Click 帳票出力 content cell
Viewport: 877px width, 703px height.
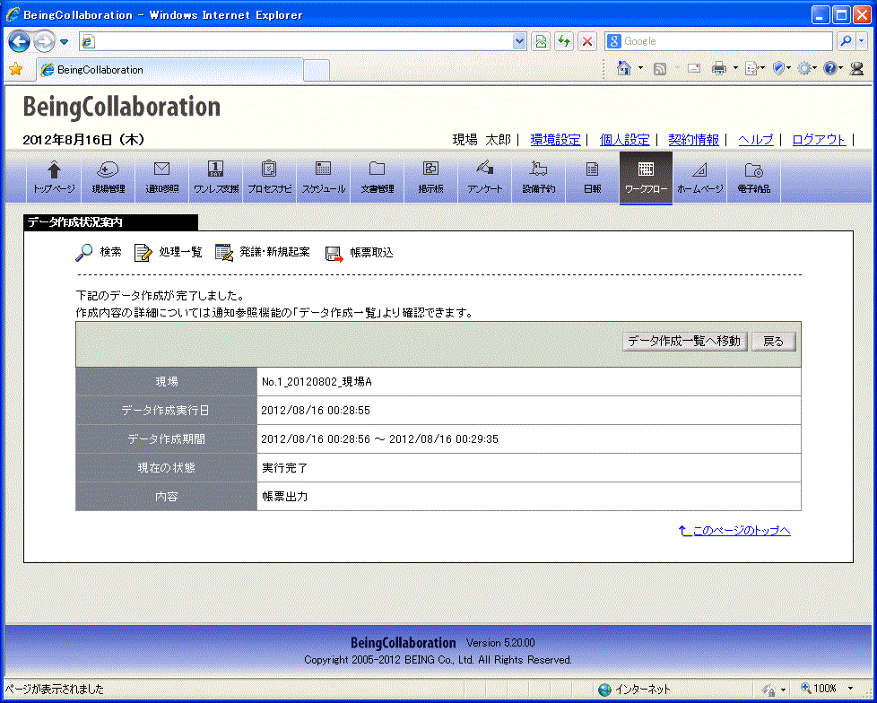pos(528,497)
